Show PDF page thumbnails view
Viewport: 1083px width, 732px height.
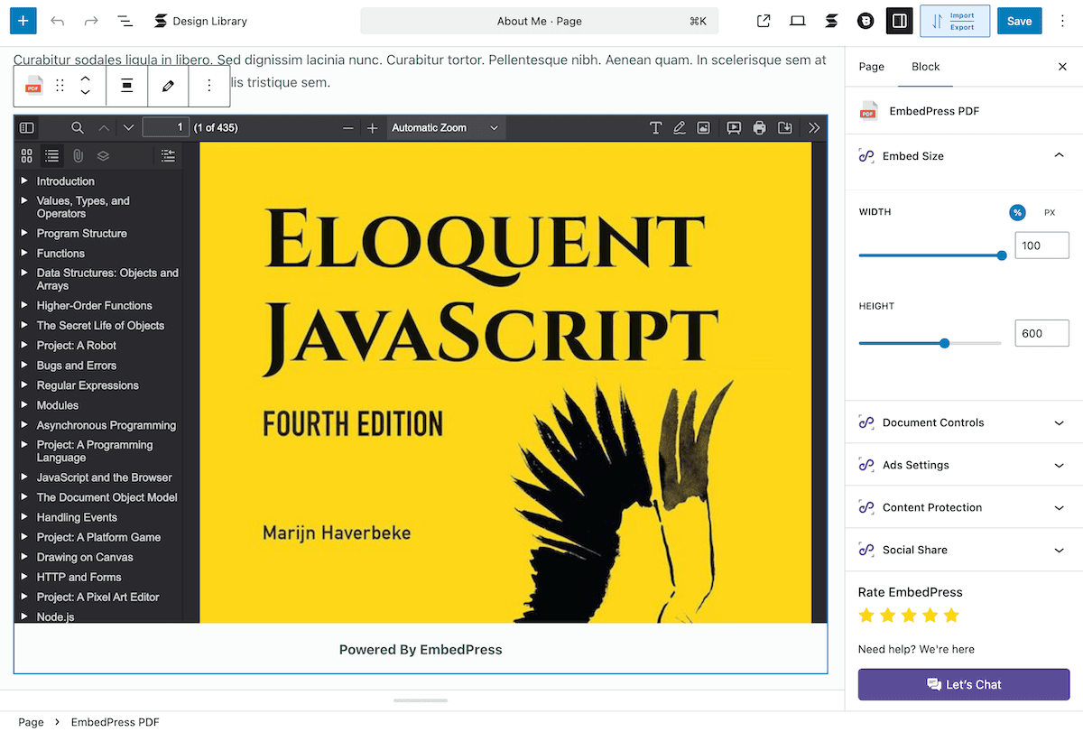tap(27, 156)
